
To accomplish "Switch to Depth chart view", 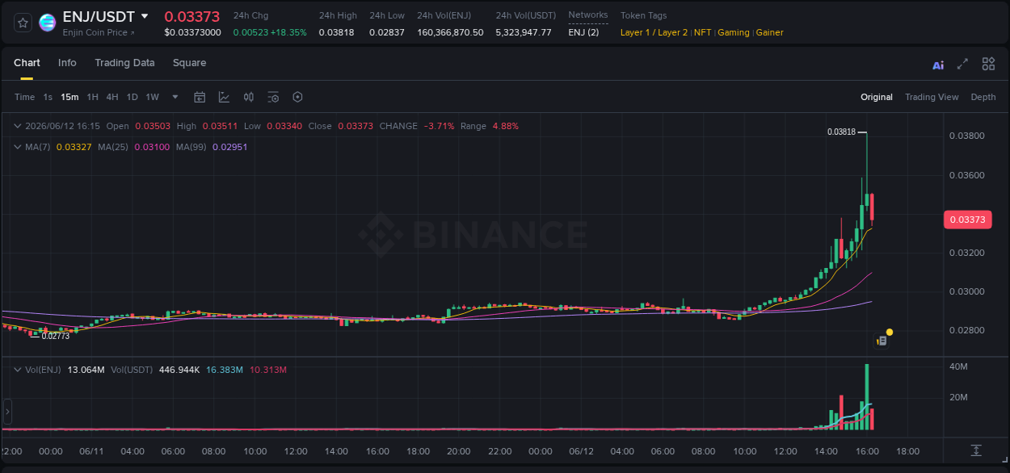I will [983, 97].
